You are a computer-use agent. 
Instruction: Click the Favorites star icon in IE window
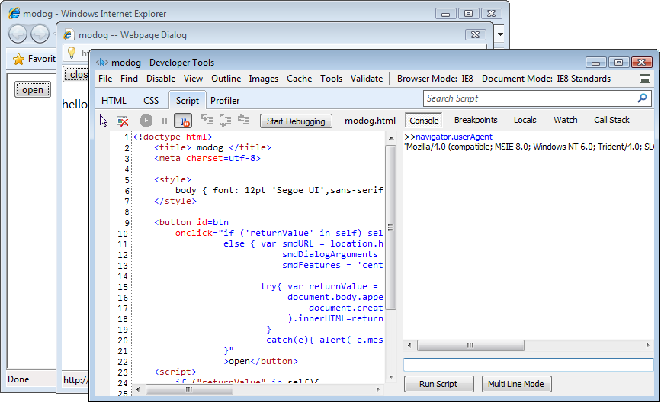(x=18, y=59)
